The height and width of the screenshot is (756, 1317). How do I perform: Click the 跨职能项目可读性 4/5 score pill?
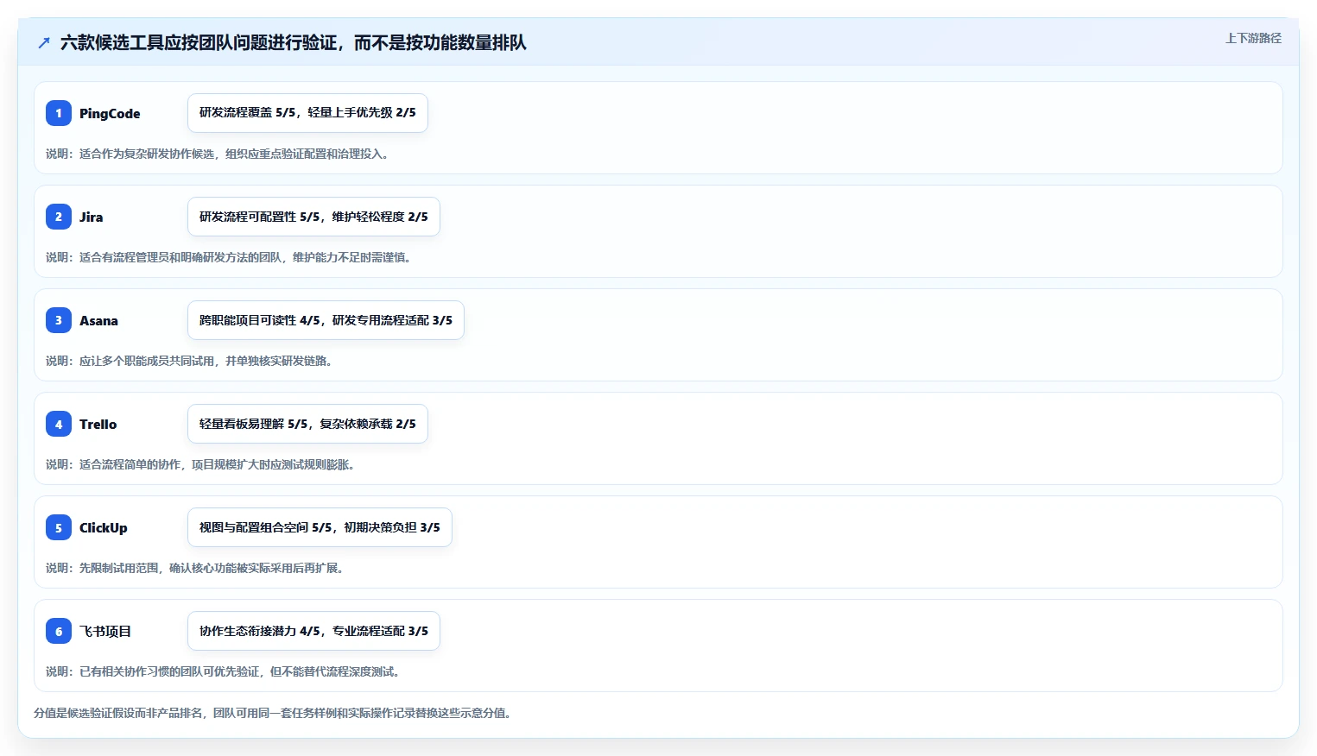click(x=326, y=320)
